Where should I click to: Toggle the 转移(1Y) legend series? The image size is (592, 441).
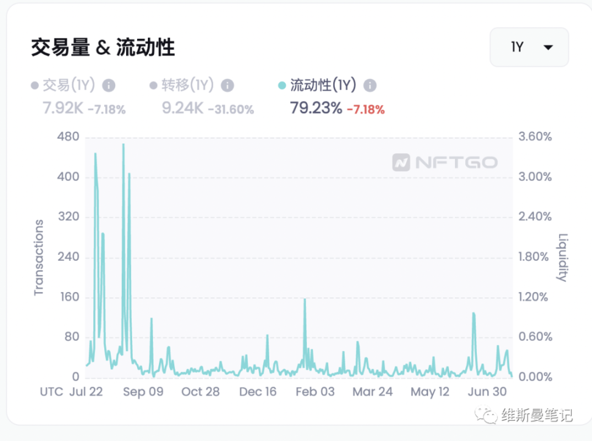click(x=188, y=85)
